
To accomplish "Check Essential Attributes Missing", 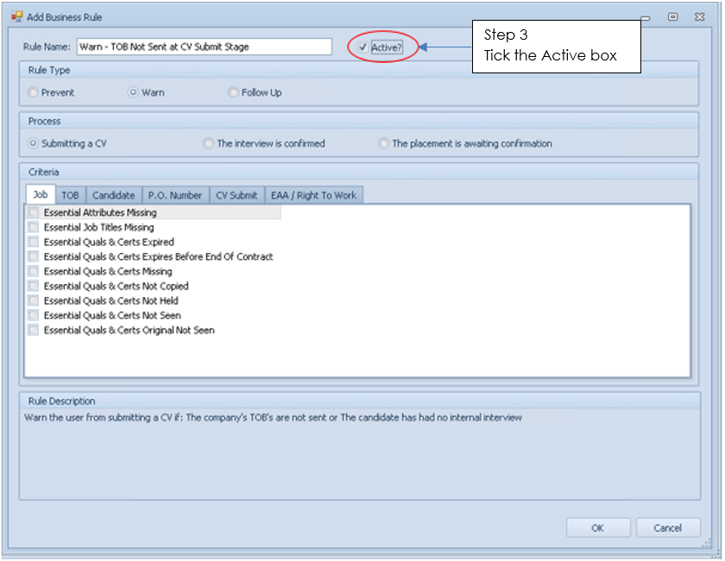I will 34,212.
